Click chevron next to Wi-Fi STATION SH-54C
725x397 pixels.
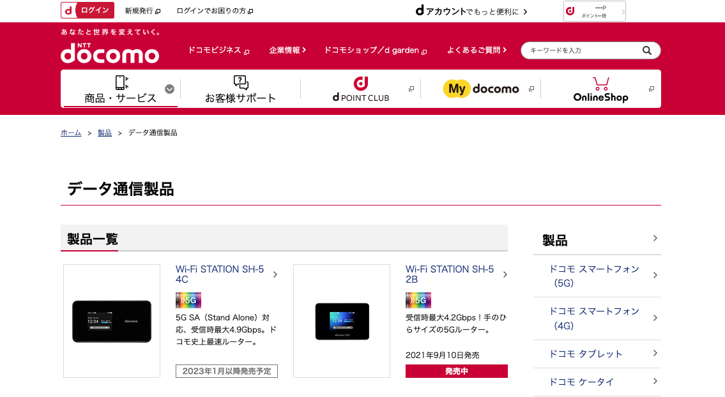coord(275,274)
